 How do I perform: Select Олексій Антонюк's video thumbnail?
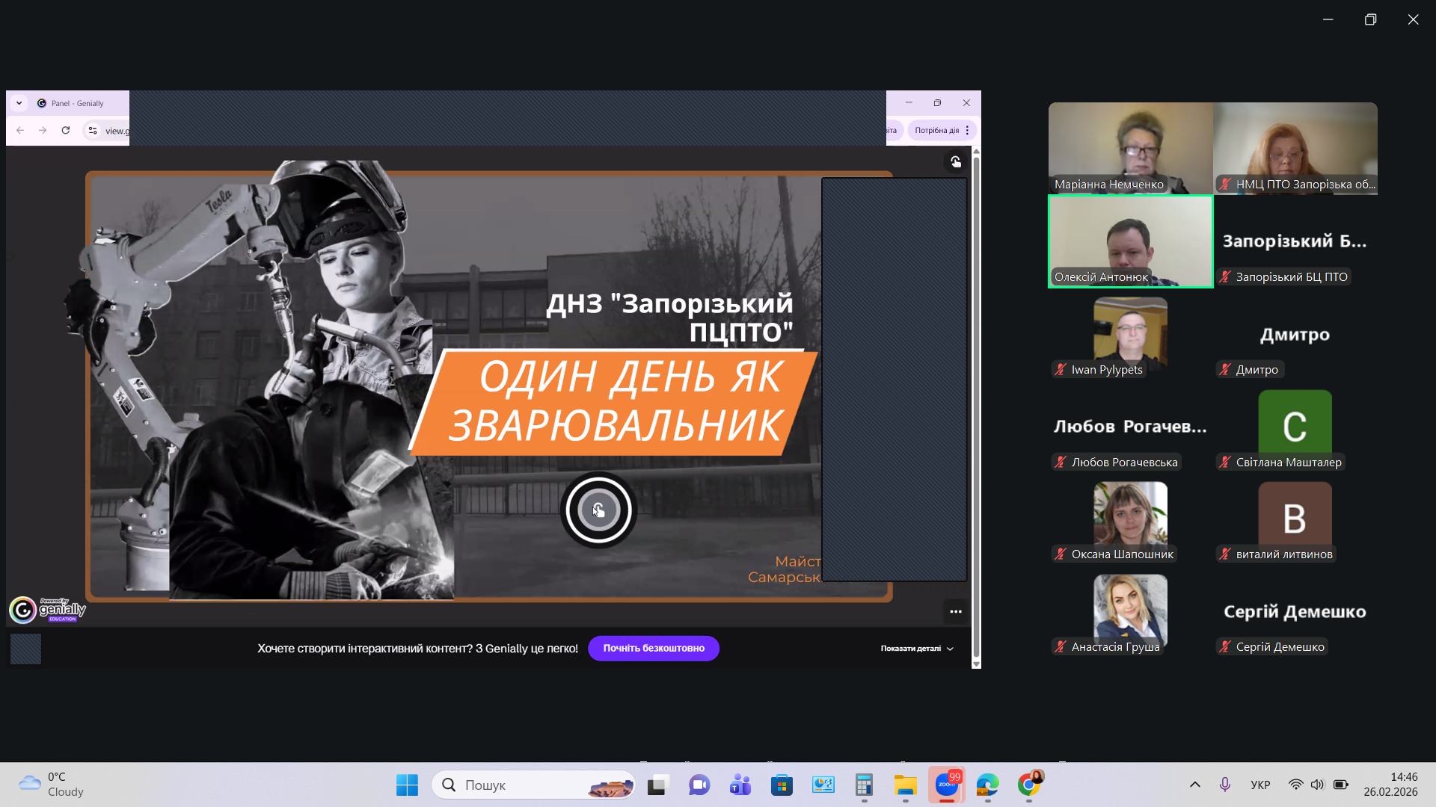[x=1130, y=241]
